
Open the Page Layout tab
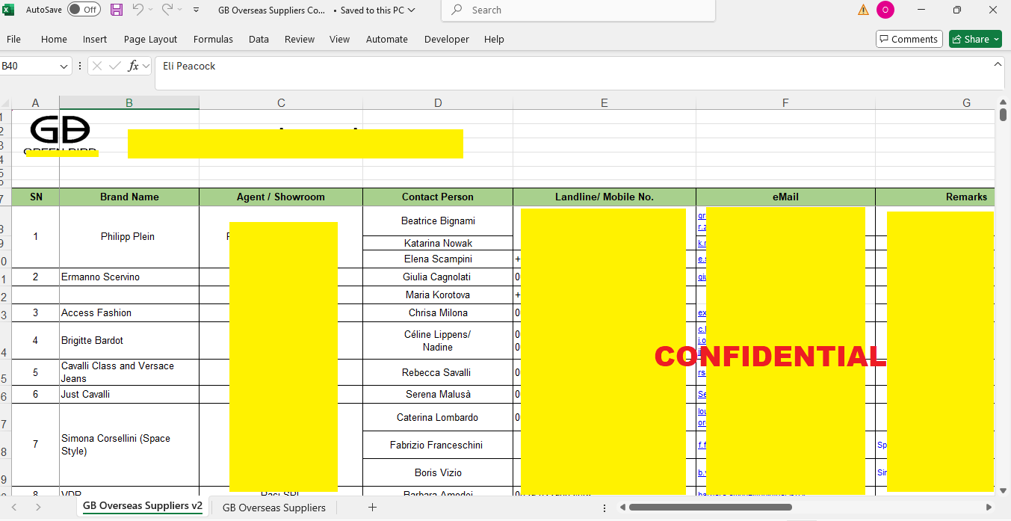(151, 39)
